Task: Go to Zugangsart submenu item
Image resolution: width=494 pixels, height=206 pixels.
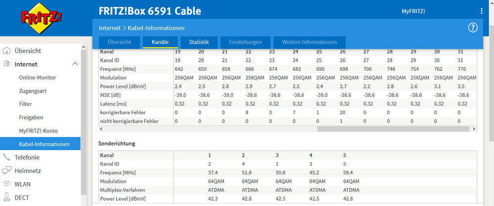Action: pos(33,91)
